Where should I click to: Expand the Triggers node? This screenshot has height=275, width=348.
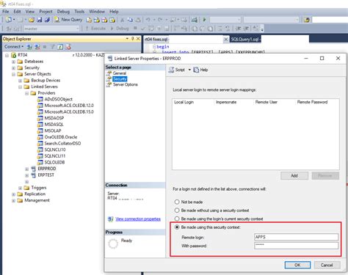coord(21,188)
